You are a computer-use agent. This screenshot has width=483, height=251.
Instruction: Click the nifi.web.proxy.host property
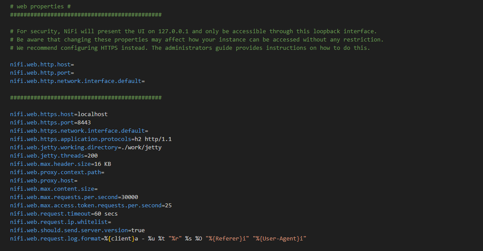pos(44,181)
